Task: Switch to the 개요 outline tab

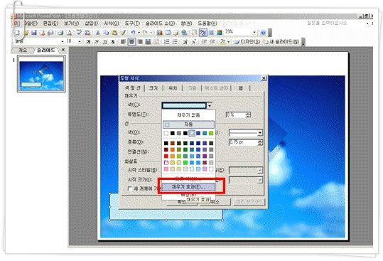Action: (23, 50)
